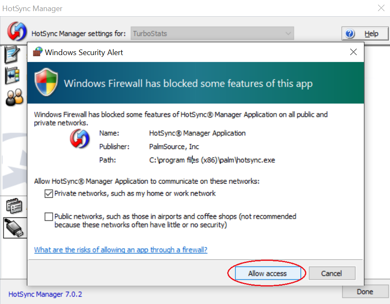Close the Windows Security Alert dialog
This screenshot has height=304, width=390.
pyautogui.click(x=353, y=52)
